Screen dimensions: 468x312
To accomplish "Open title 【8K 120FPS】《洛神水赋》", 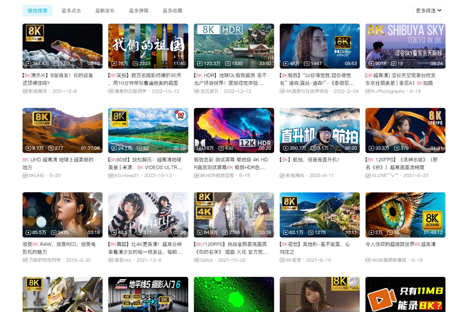I will tap(401, 164).
